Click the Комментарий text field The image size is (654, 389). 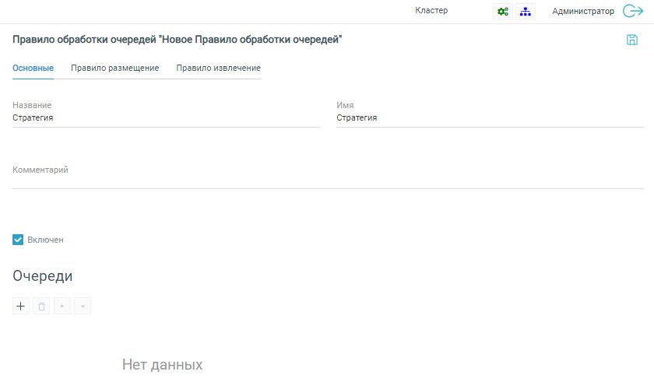tap(328, 180)
